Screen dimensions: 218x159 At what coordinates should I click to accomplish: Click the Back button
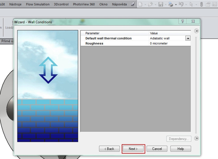click(109, 149)
